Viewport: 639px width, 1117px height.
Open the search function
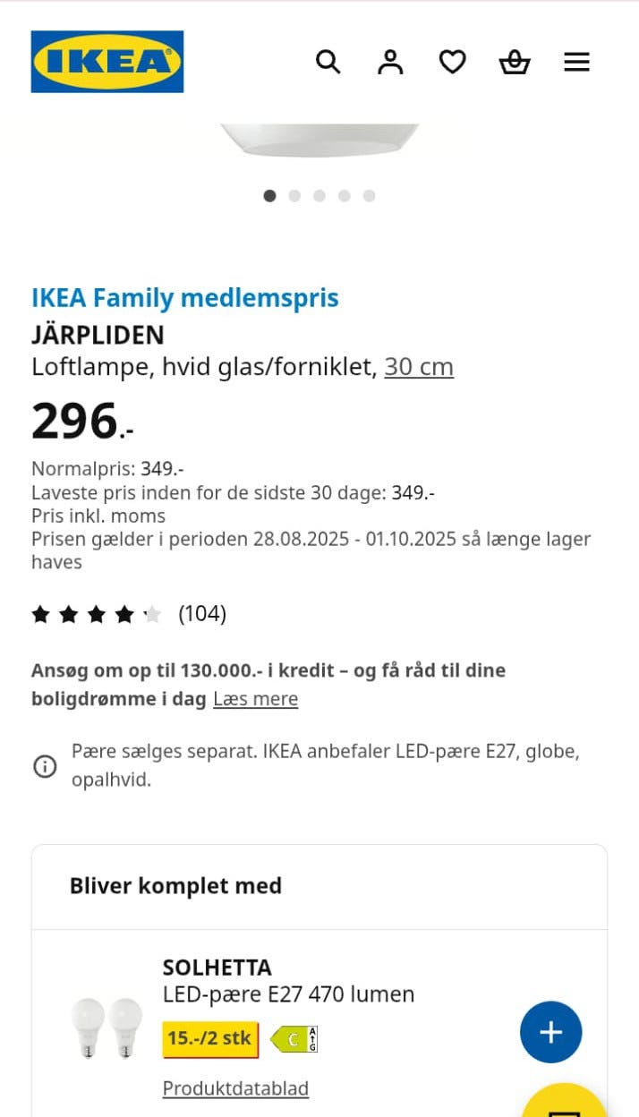328,61
